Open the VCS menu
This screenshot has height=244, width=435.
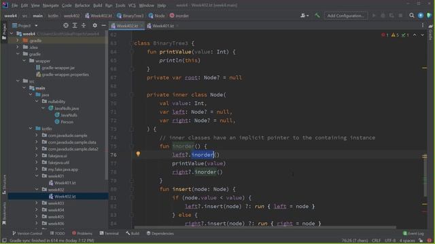132,5
